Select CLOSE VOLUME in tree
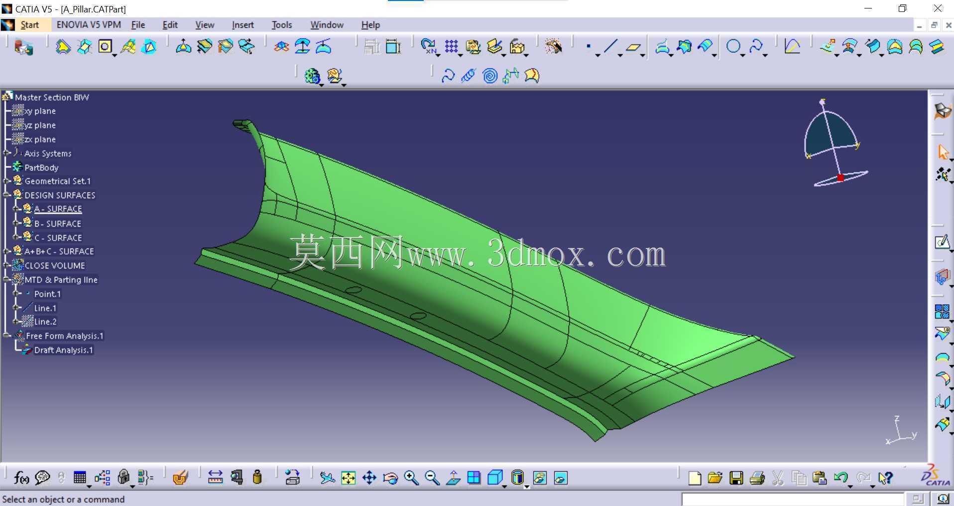 (x=55, y=265)
